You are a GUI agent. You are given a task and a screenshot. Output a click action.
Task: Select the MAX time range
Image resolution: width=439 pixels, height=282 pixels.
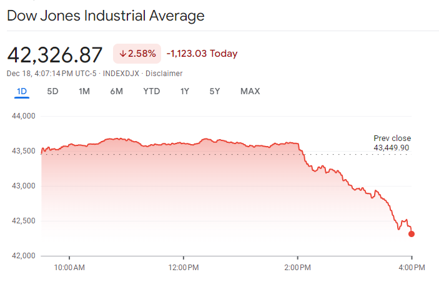coord(250,92)
